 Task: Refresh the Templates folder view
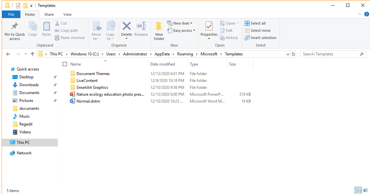point(294,54)
